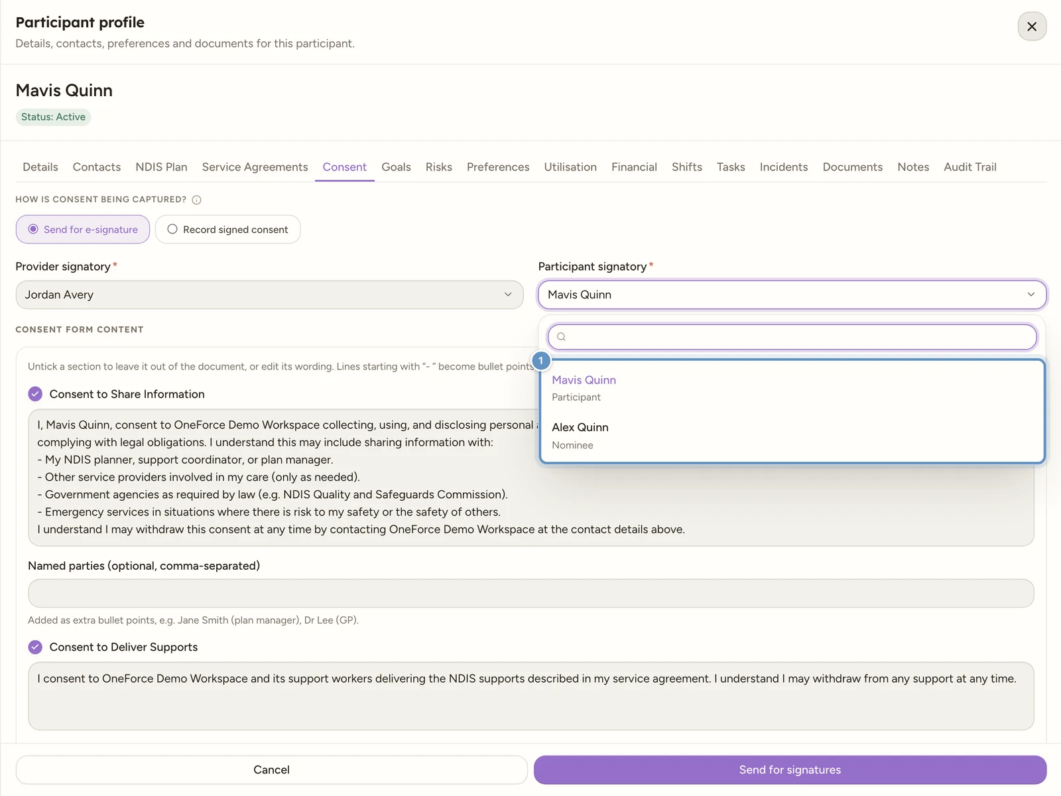Click the Named parties input field
1061x796 pixels.
click(x=530, y=593)
